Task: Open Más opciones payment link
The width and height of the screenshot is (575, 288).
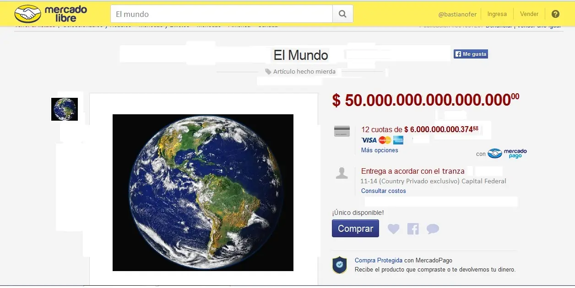Action: tap(380, 150)
